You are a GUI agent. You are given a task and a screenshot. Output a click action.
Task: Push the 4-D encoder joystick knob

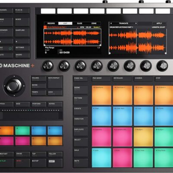[14, 86]
